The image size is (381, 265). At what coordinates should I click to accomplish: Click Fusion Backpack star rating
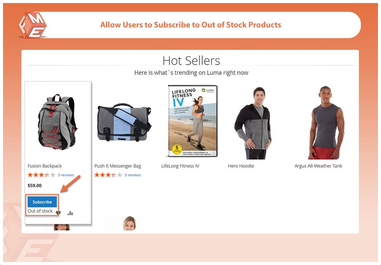[41, 175]
